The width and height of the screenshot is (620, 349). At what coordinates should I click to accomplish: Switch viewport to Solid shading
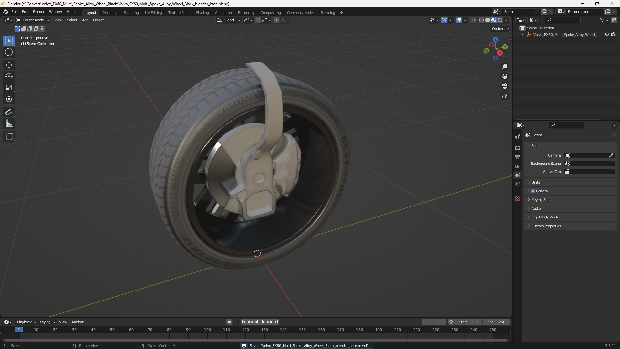point(488,20)
